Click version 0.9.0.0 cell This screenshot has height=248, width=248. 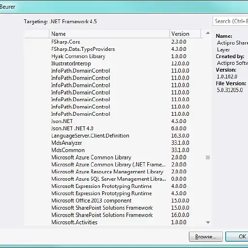pyautogui.click(x=179, y=179)
